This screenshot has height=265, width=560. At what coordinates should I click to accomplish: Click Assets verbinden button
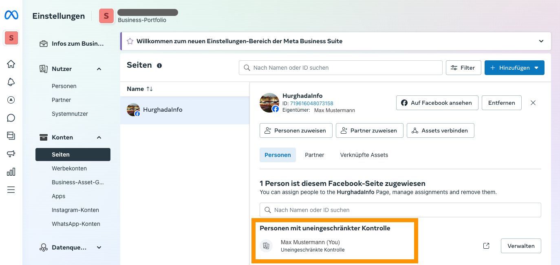point(440,130)
